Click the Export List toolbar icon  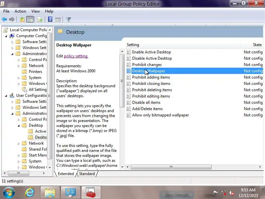point(40,20)
